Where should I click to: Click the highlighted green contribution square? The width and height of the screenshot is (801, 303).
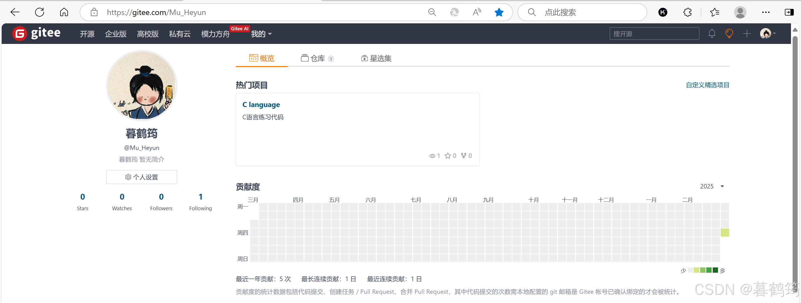[x=724, y=232]
